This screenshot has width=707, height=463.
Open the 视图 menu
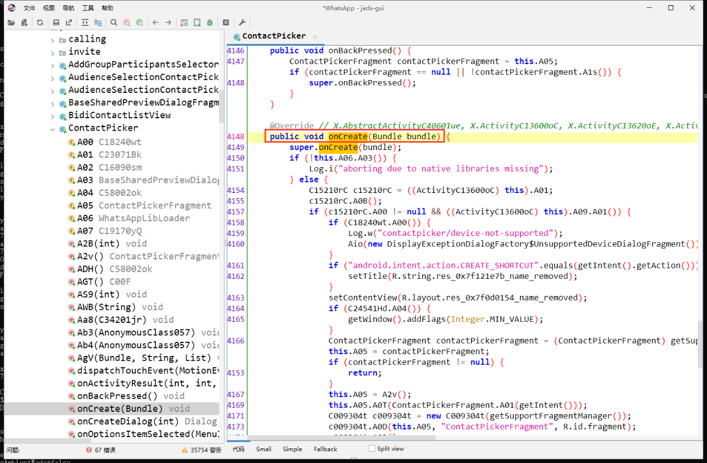(x=49, y=8)
